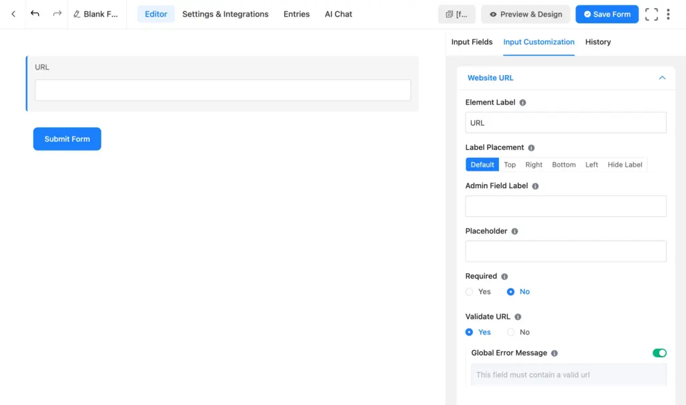Image resolution: width=686 pixels, height=405 pixels.
Task: Click the back chevron arrow icon
Action: pyautogui.click(x=13, y=14)
